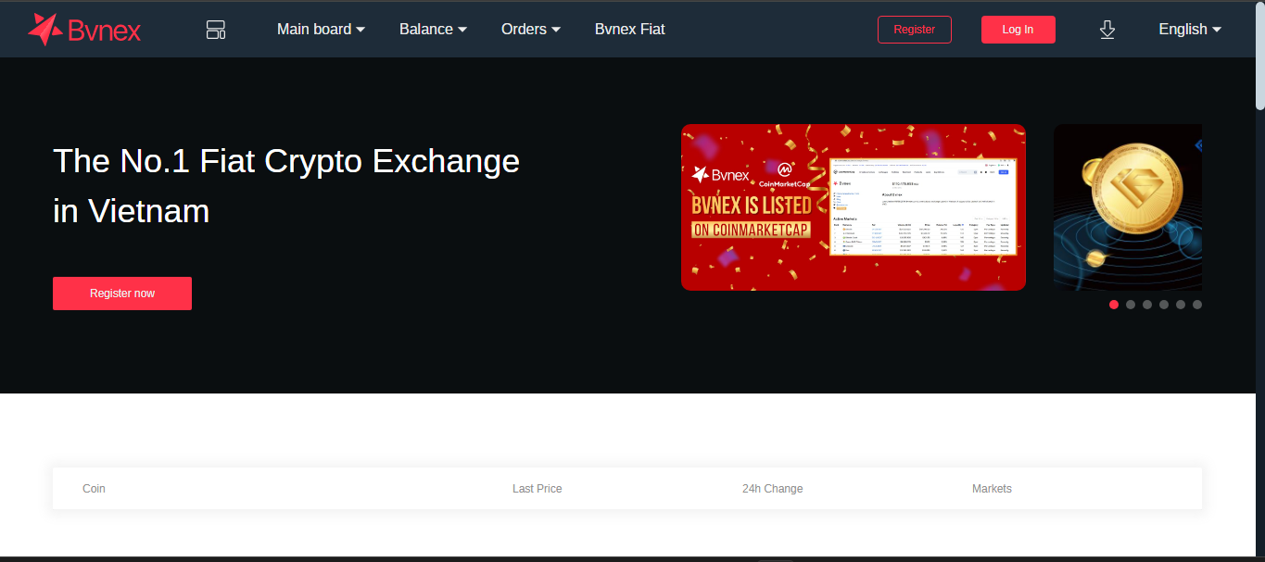1265x562 pixels.
Task: Open the English language selector
Action: click(x=1190, y=30)
